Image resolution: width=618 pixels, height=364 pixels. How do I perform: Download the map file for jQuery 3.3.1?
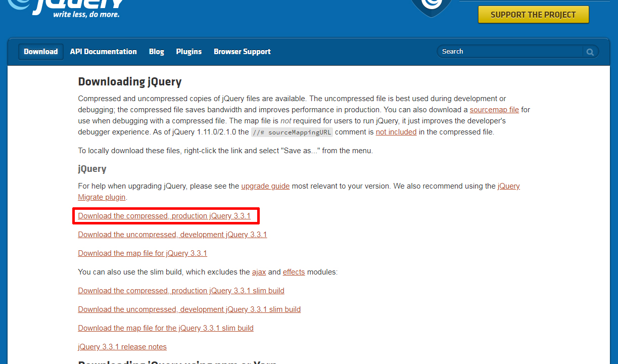142,253
